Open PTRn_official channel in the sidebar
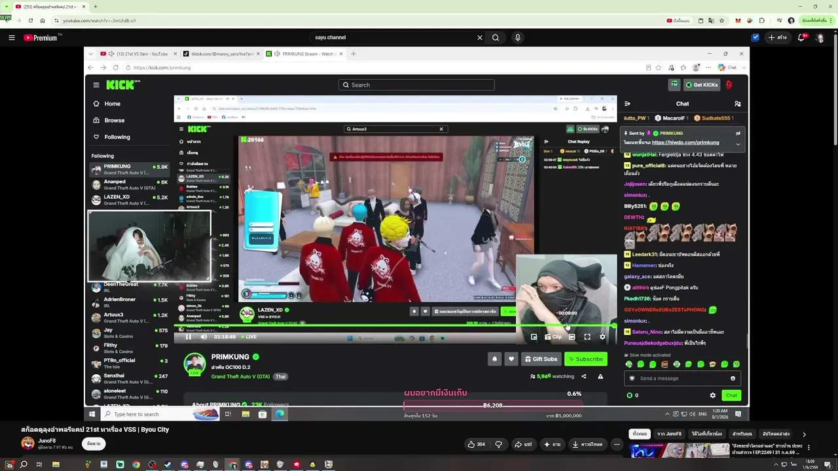The image size is (838, 471). click(130, 363)
